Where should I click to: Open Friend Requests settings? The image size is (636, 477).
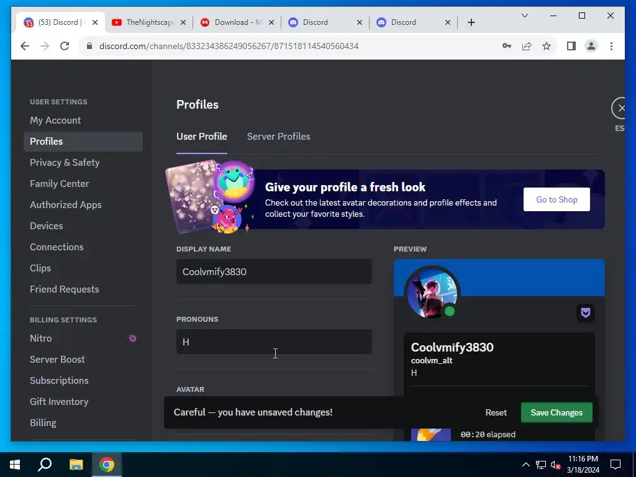(83, 289)
